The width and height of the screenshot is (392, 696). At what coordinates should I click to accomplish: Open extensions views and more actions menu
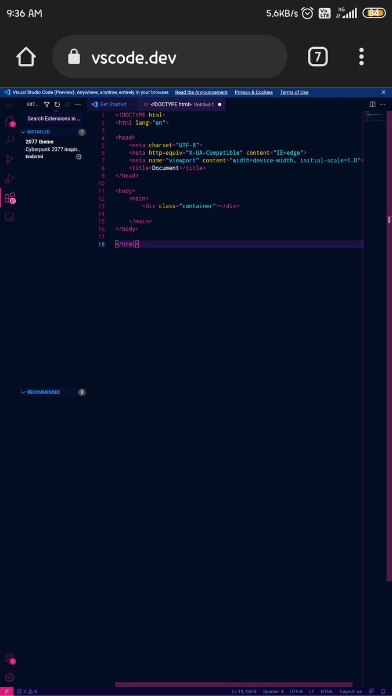[78, 104]
